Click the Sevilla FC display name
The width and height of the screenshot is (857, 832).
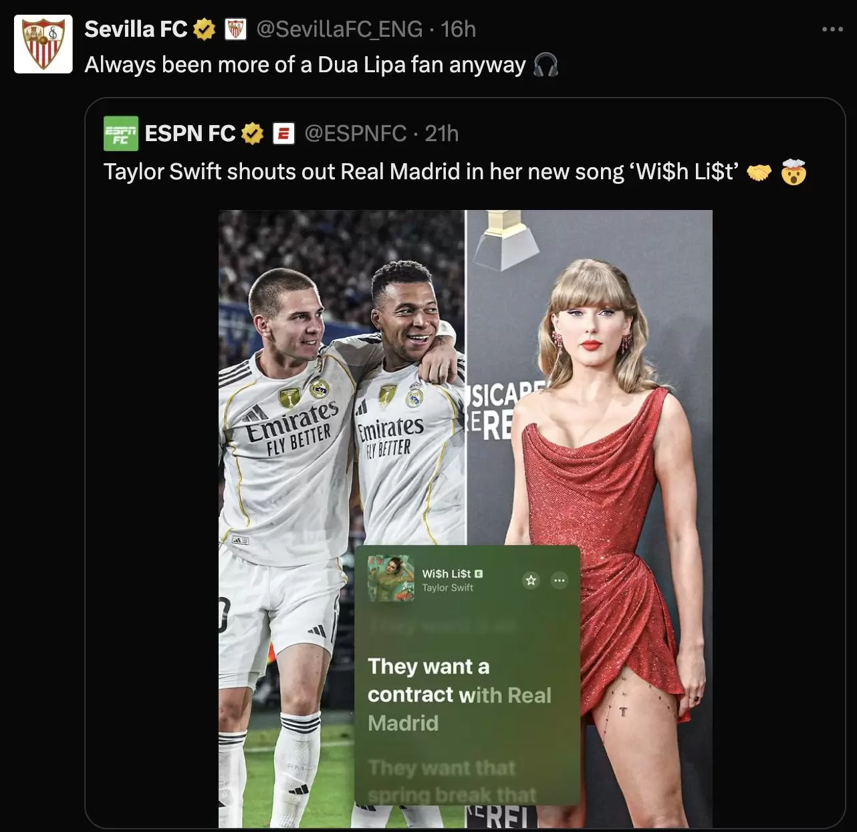pyautogui.click(x=136, y=29)
